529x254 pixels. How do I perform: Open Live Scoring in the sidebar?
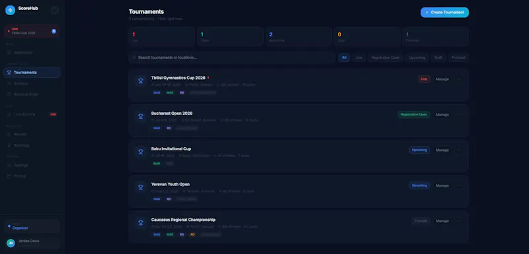pyautogui.click(x=32, y=114)
